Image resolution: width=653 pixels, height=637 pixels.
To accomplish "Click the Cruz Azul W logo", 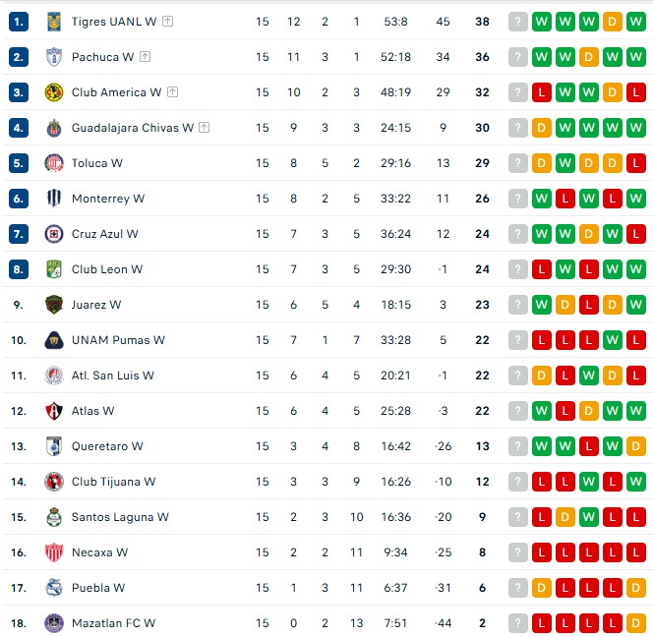I will [x=54, y=234].
